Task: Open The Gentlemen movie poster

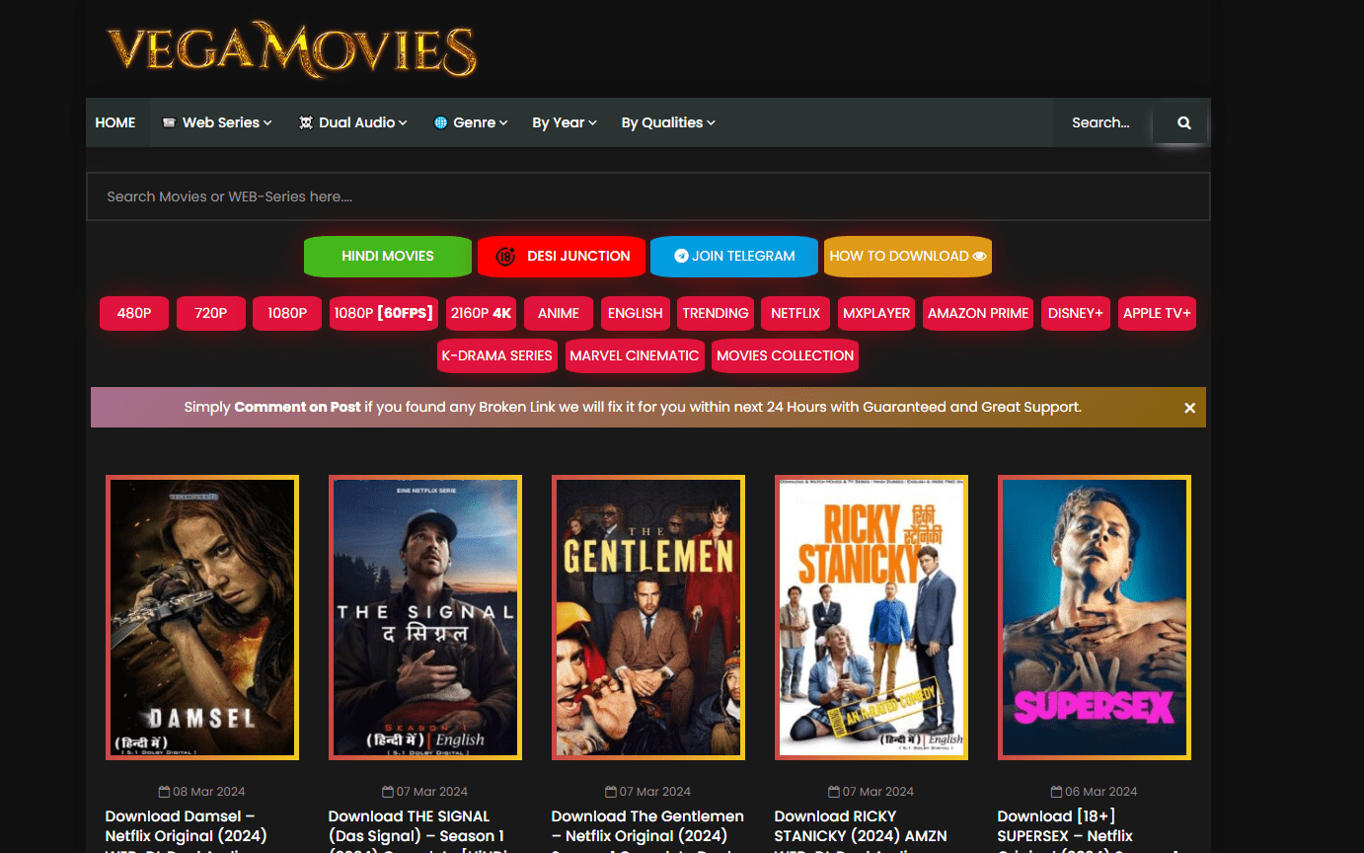Action: coord(647,616)
